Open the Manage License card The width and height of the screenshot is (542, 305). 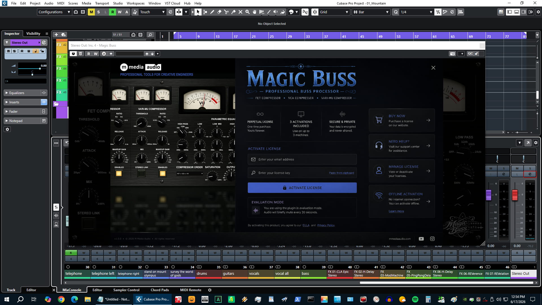coord(402,171)
